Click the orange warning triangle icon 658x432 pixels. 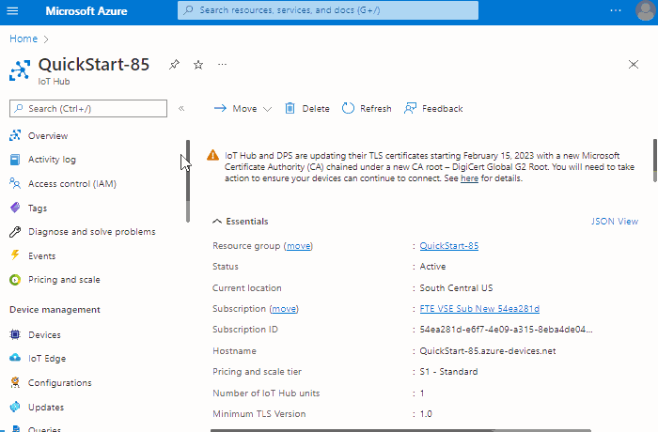click(x=212, y=155)
